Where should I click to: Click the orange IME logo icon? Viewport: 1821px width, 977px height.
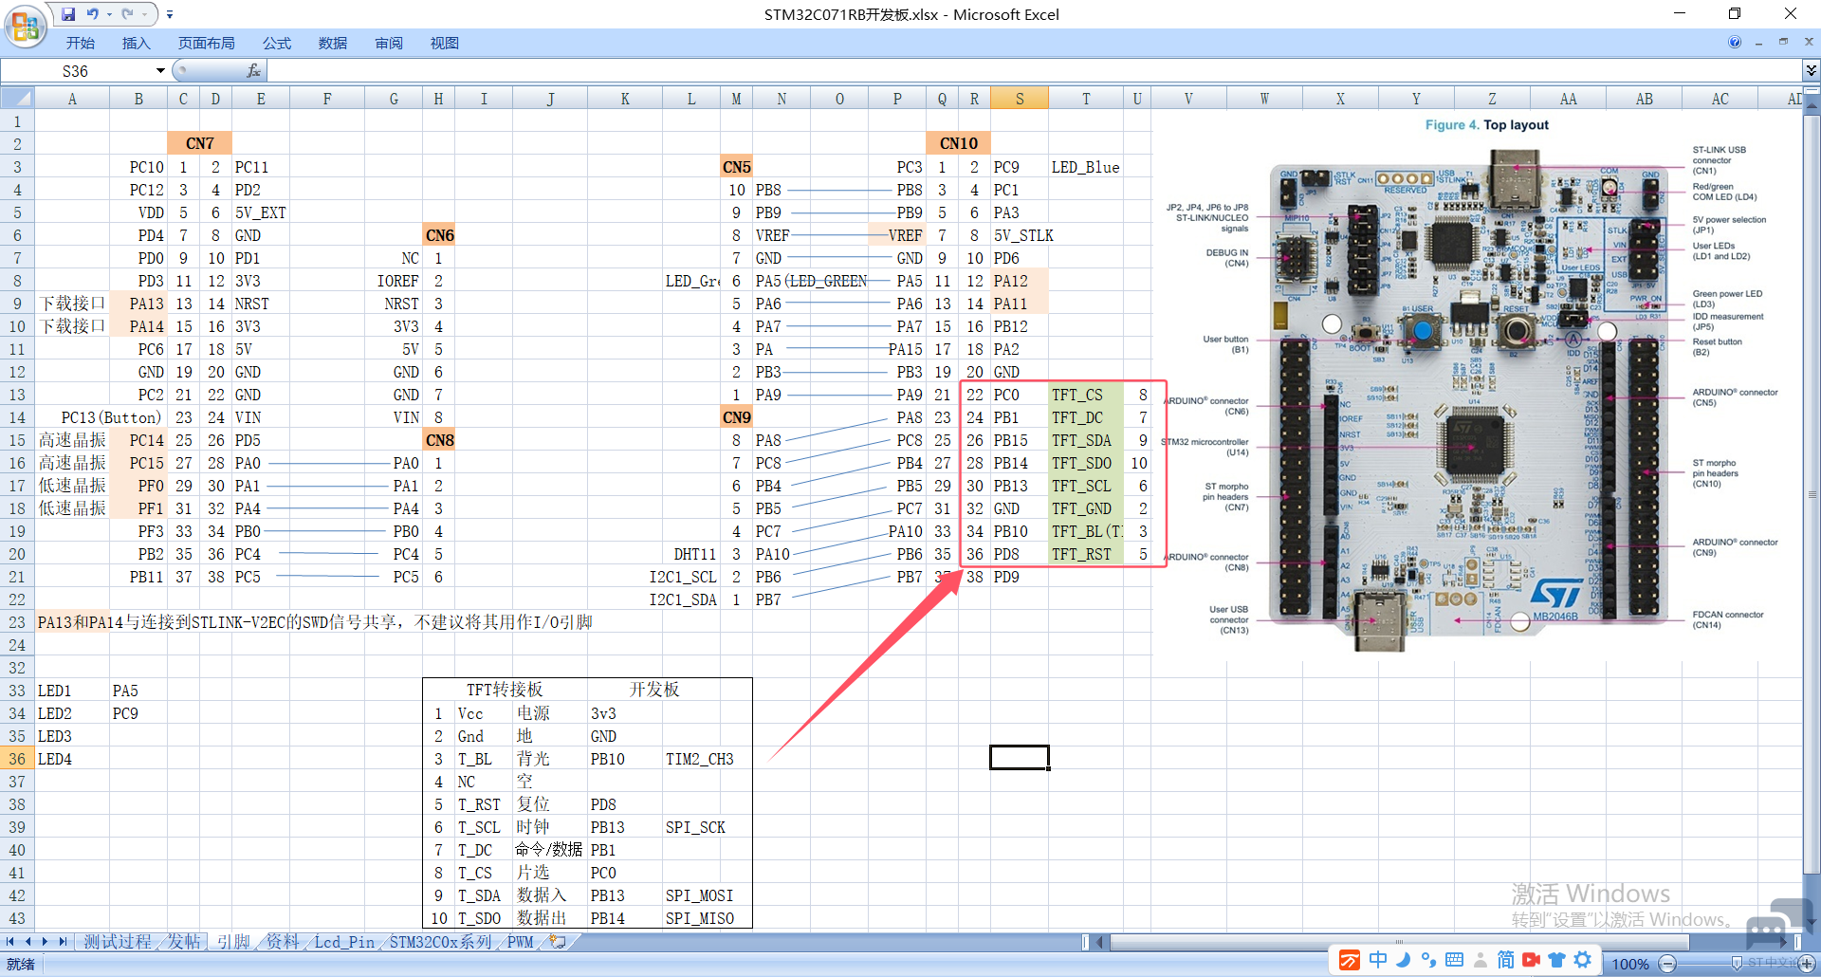click(1349, 960)
